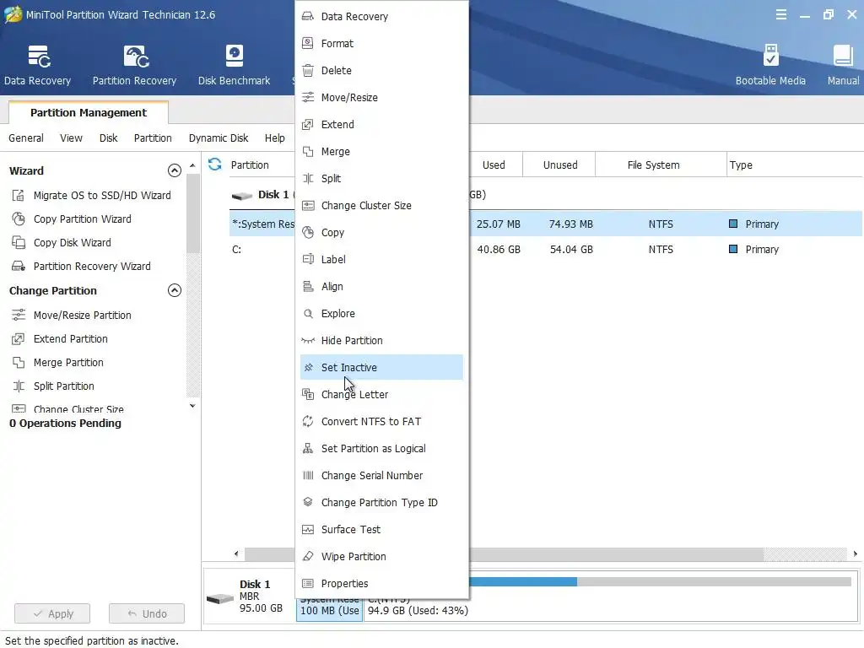Click the Apply button
This screenshot has height=648, width=864.
(52, 613)
